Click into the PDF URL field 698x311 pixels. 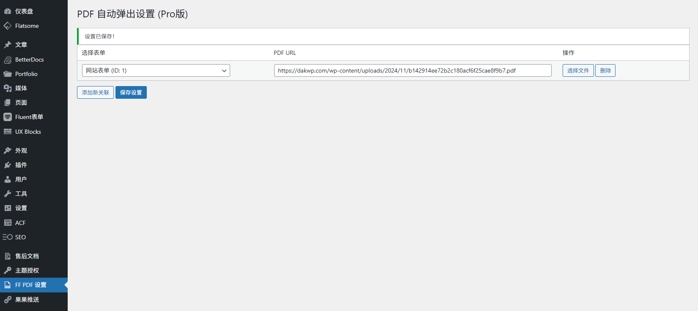tap(412, 70)
